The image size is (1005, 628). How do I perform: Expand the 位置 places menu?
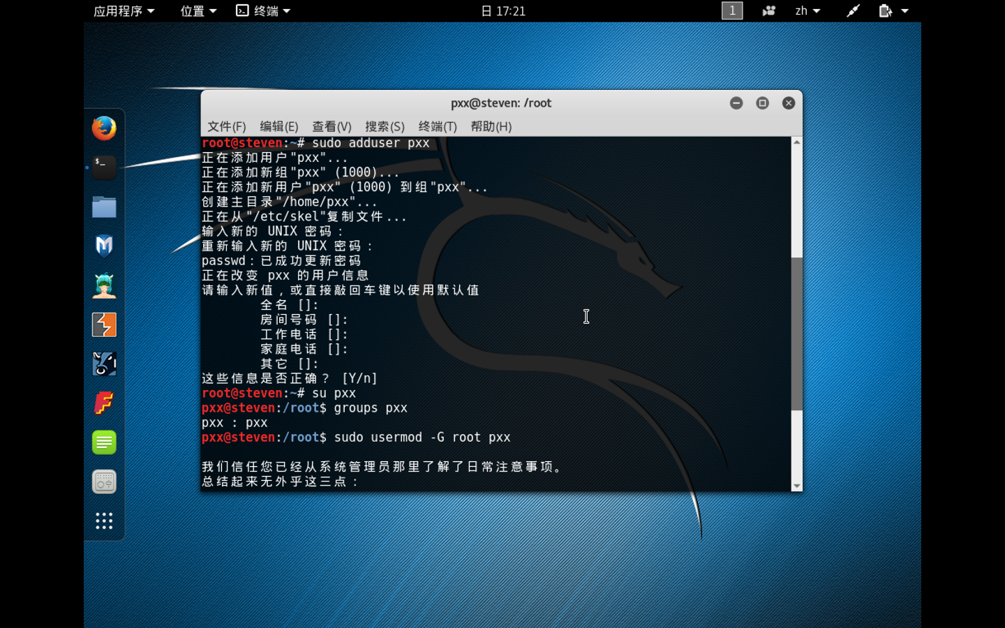(x=198, y=10)
